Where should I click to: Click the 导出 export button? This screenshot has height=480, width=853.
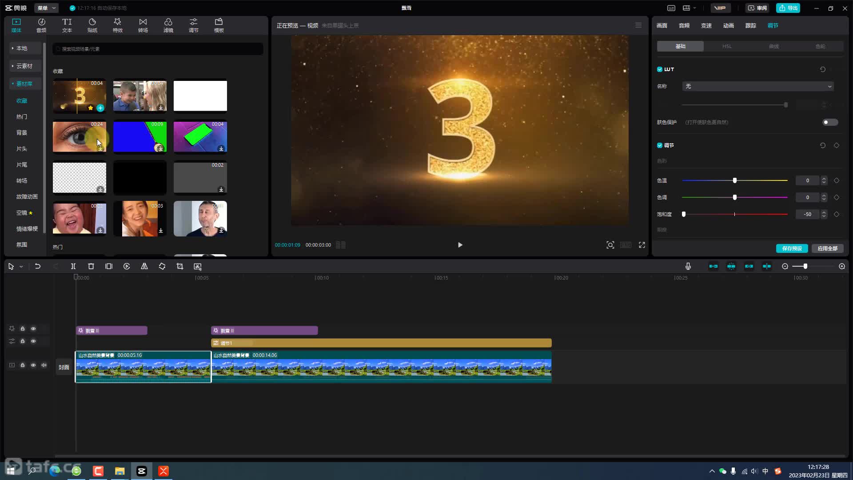[x=788, y=8]
